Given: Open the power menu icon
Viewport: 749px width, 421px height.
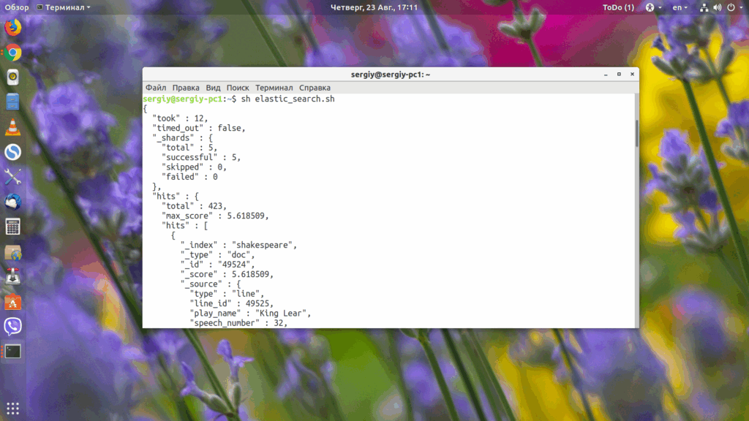Looking at the screenshot, I should (731, 7).
